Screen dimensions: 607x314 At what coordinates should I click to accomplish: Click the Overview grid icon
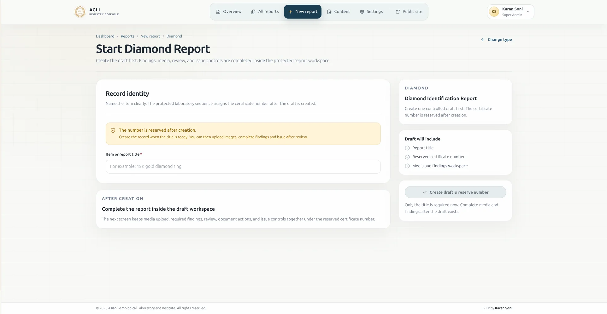coord(218,12)
